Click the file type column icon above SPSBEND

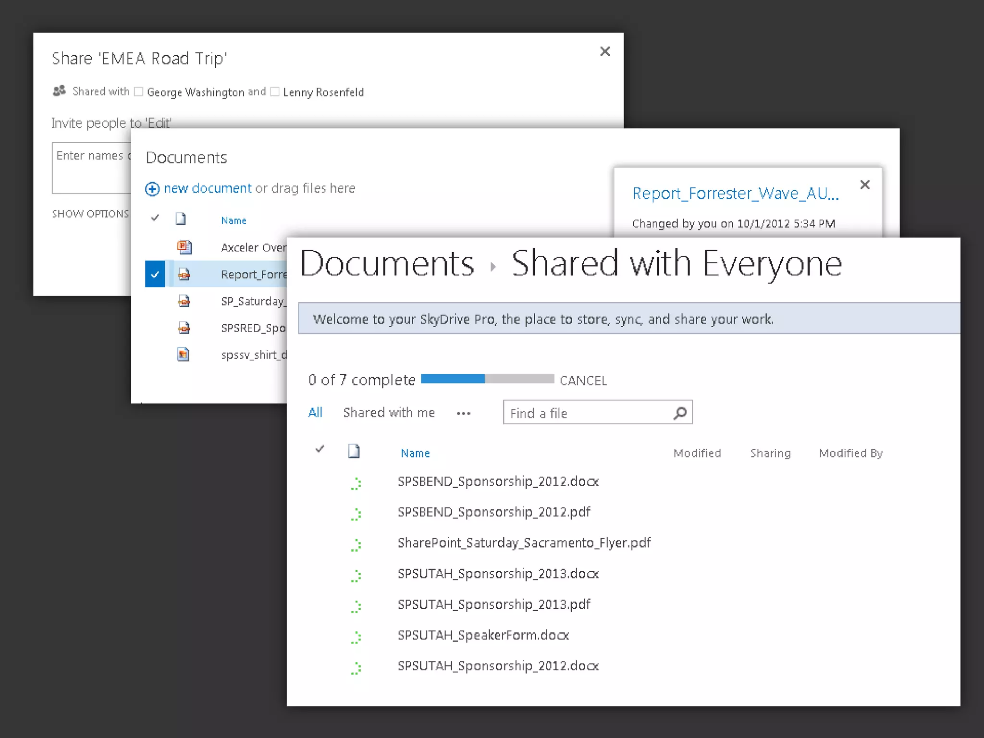tap(354, 451)
